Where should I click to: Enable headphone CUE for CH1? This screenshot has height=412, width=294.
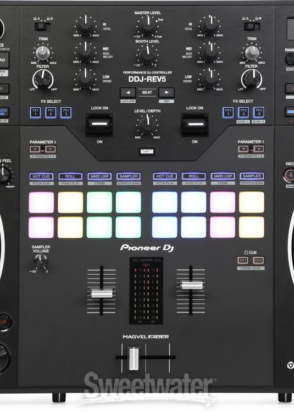(x=243, y=260)
